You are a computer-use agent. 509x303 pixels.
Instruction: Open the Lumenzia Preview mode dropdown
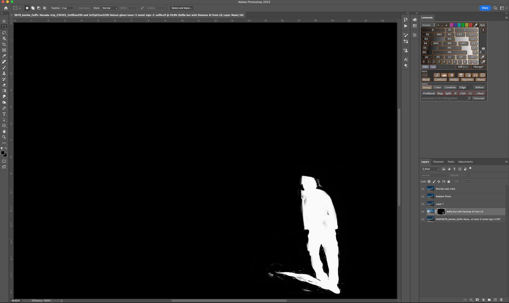click(x=428, y=25)
